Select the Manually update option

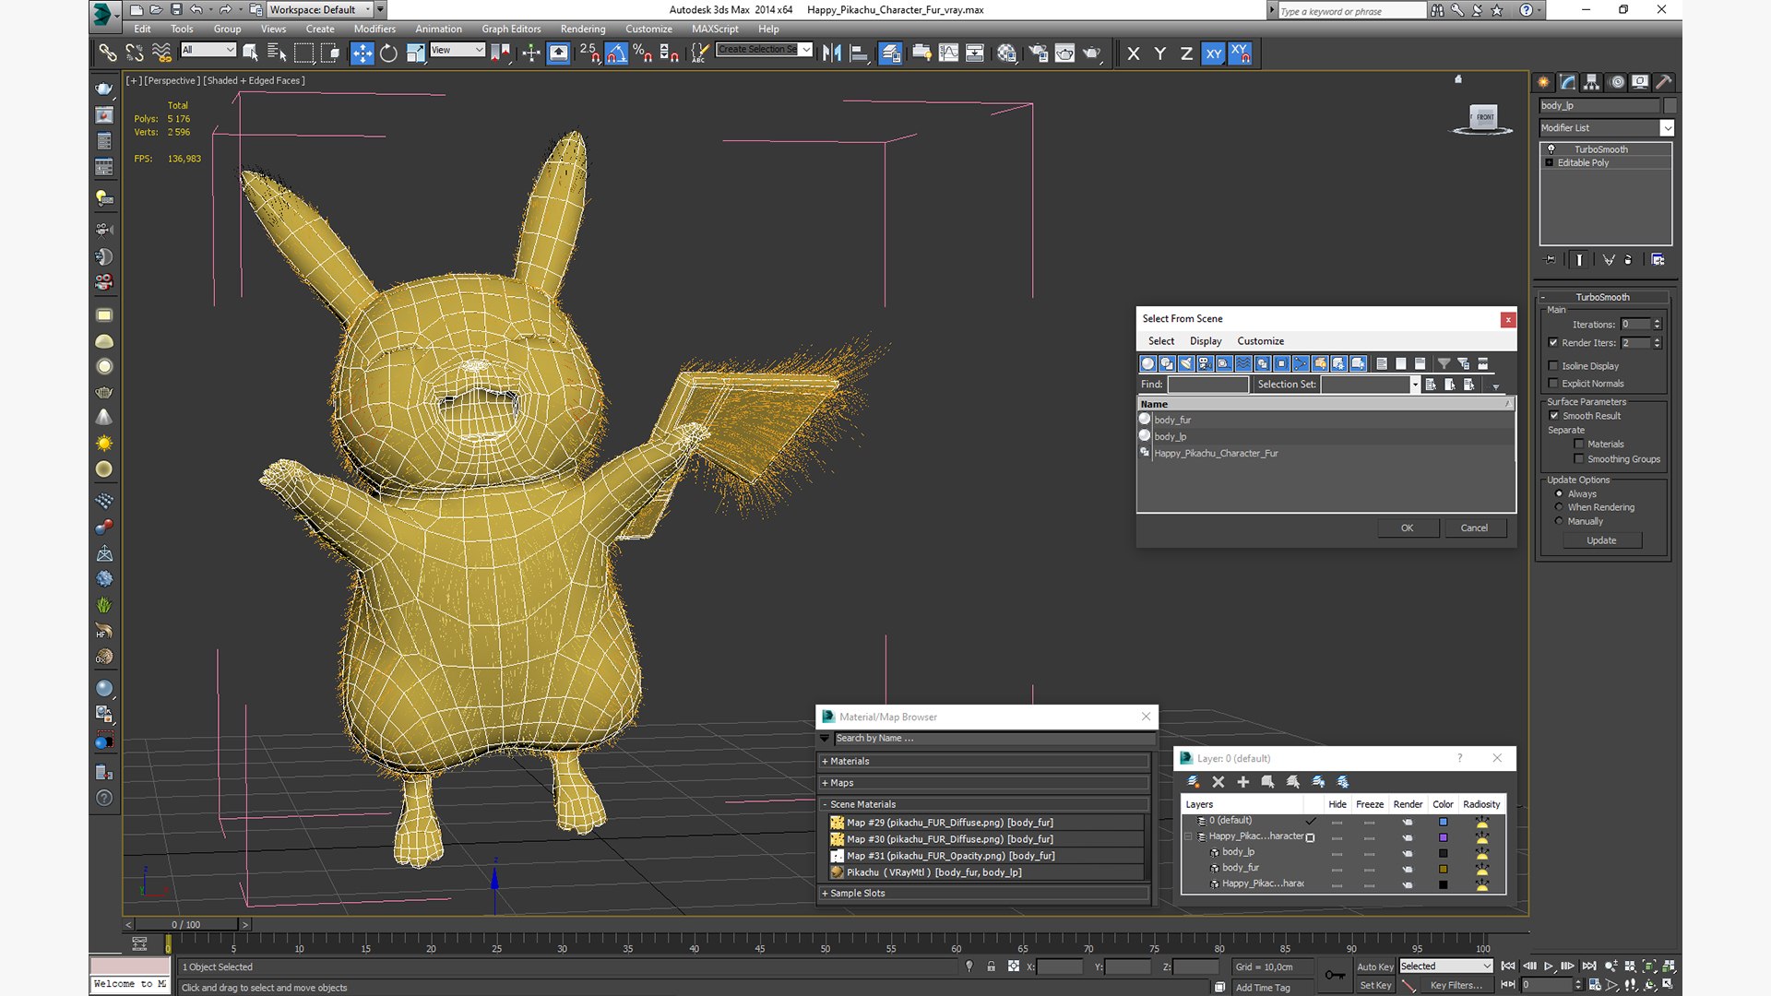pyautogui.click(x=1559, y=521)
